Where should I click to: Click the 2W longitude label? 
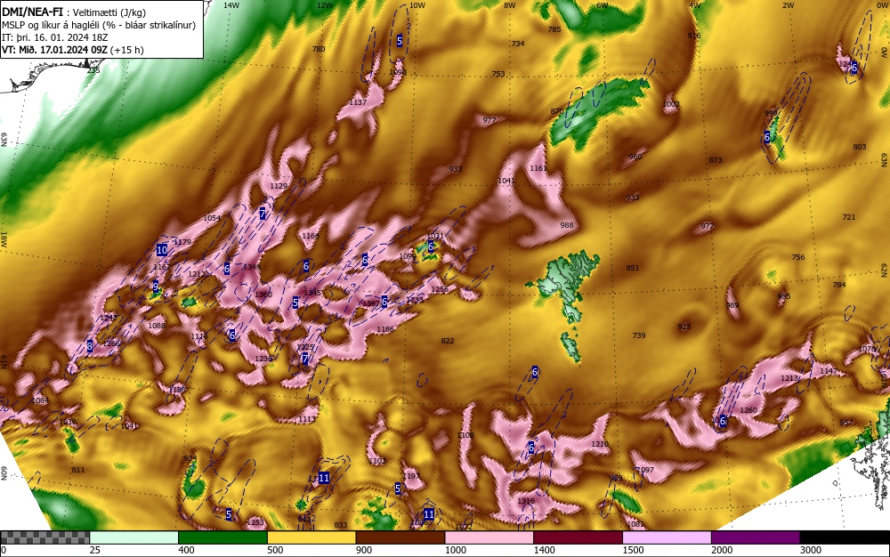click(x=788, y=5)
